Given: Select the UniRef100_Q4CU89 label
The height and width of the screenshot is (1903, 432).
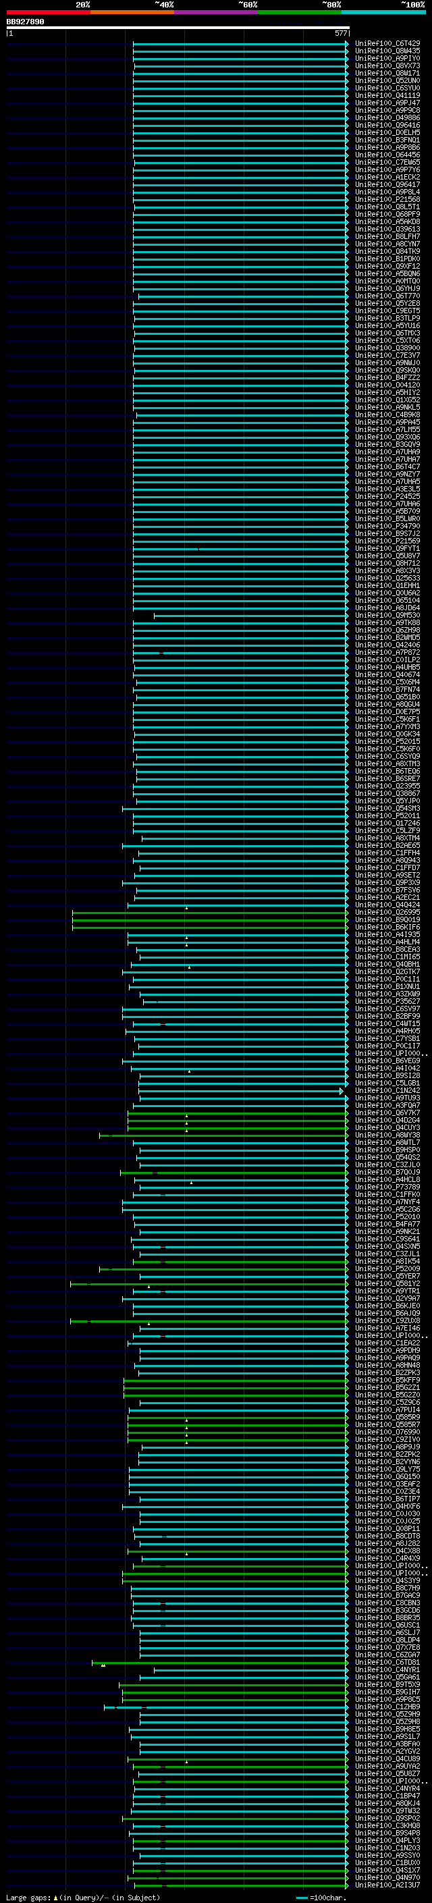Looking at the screenshot, I should 387,1759.
